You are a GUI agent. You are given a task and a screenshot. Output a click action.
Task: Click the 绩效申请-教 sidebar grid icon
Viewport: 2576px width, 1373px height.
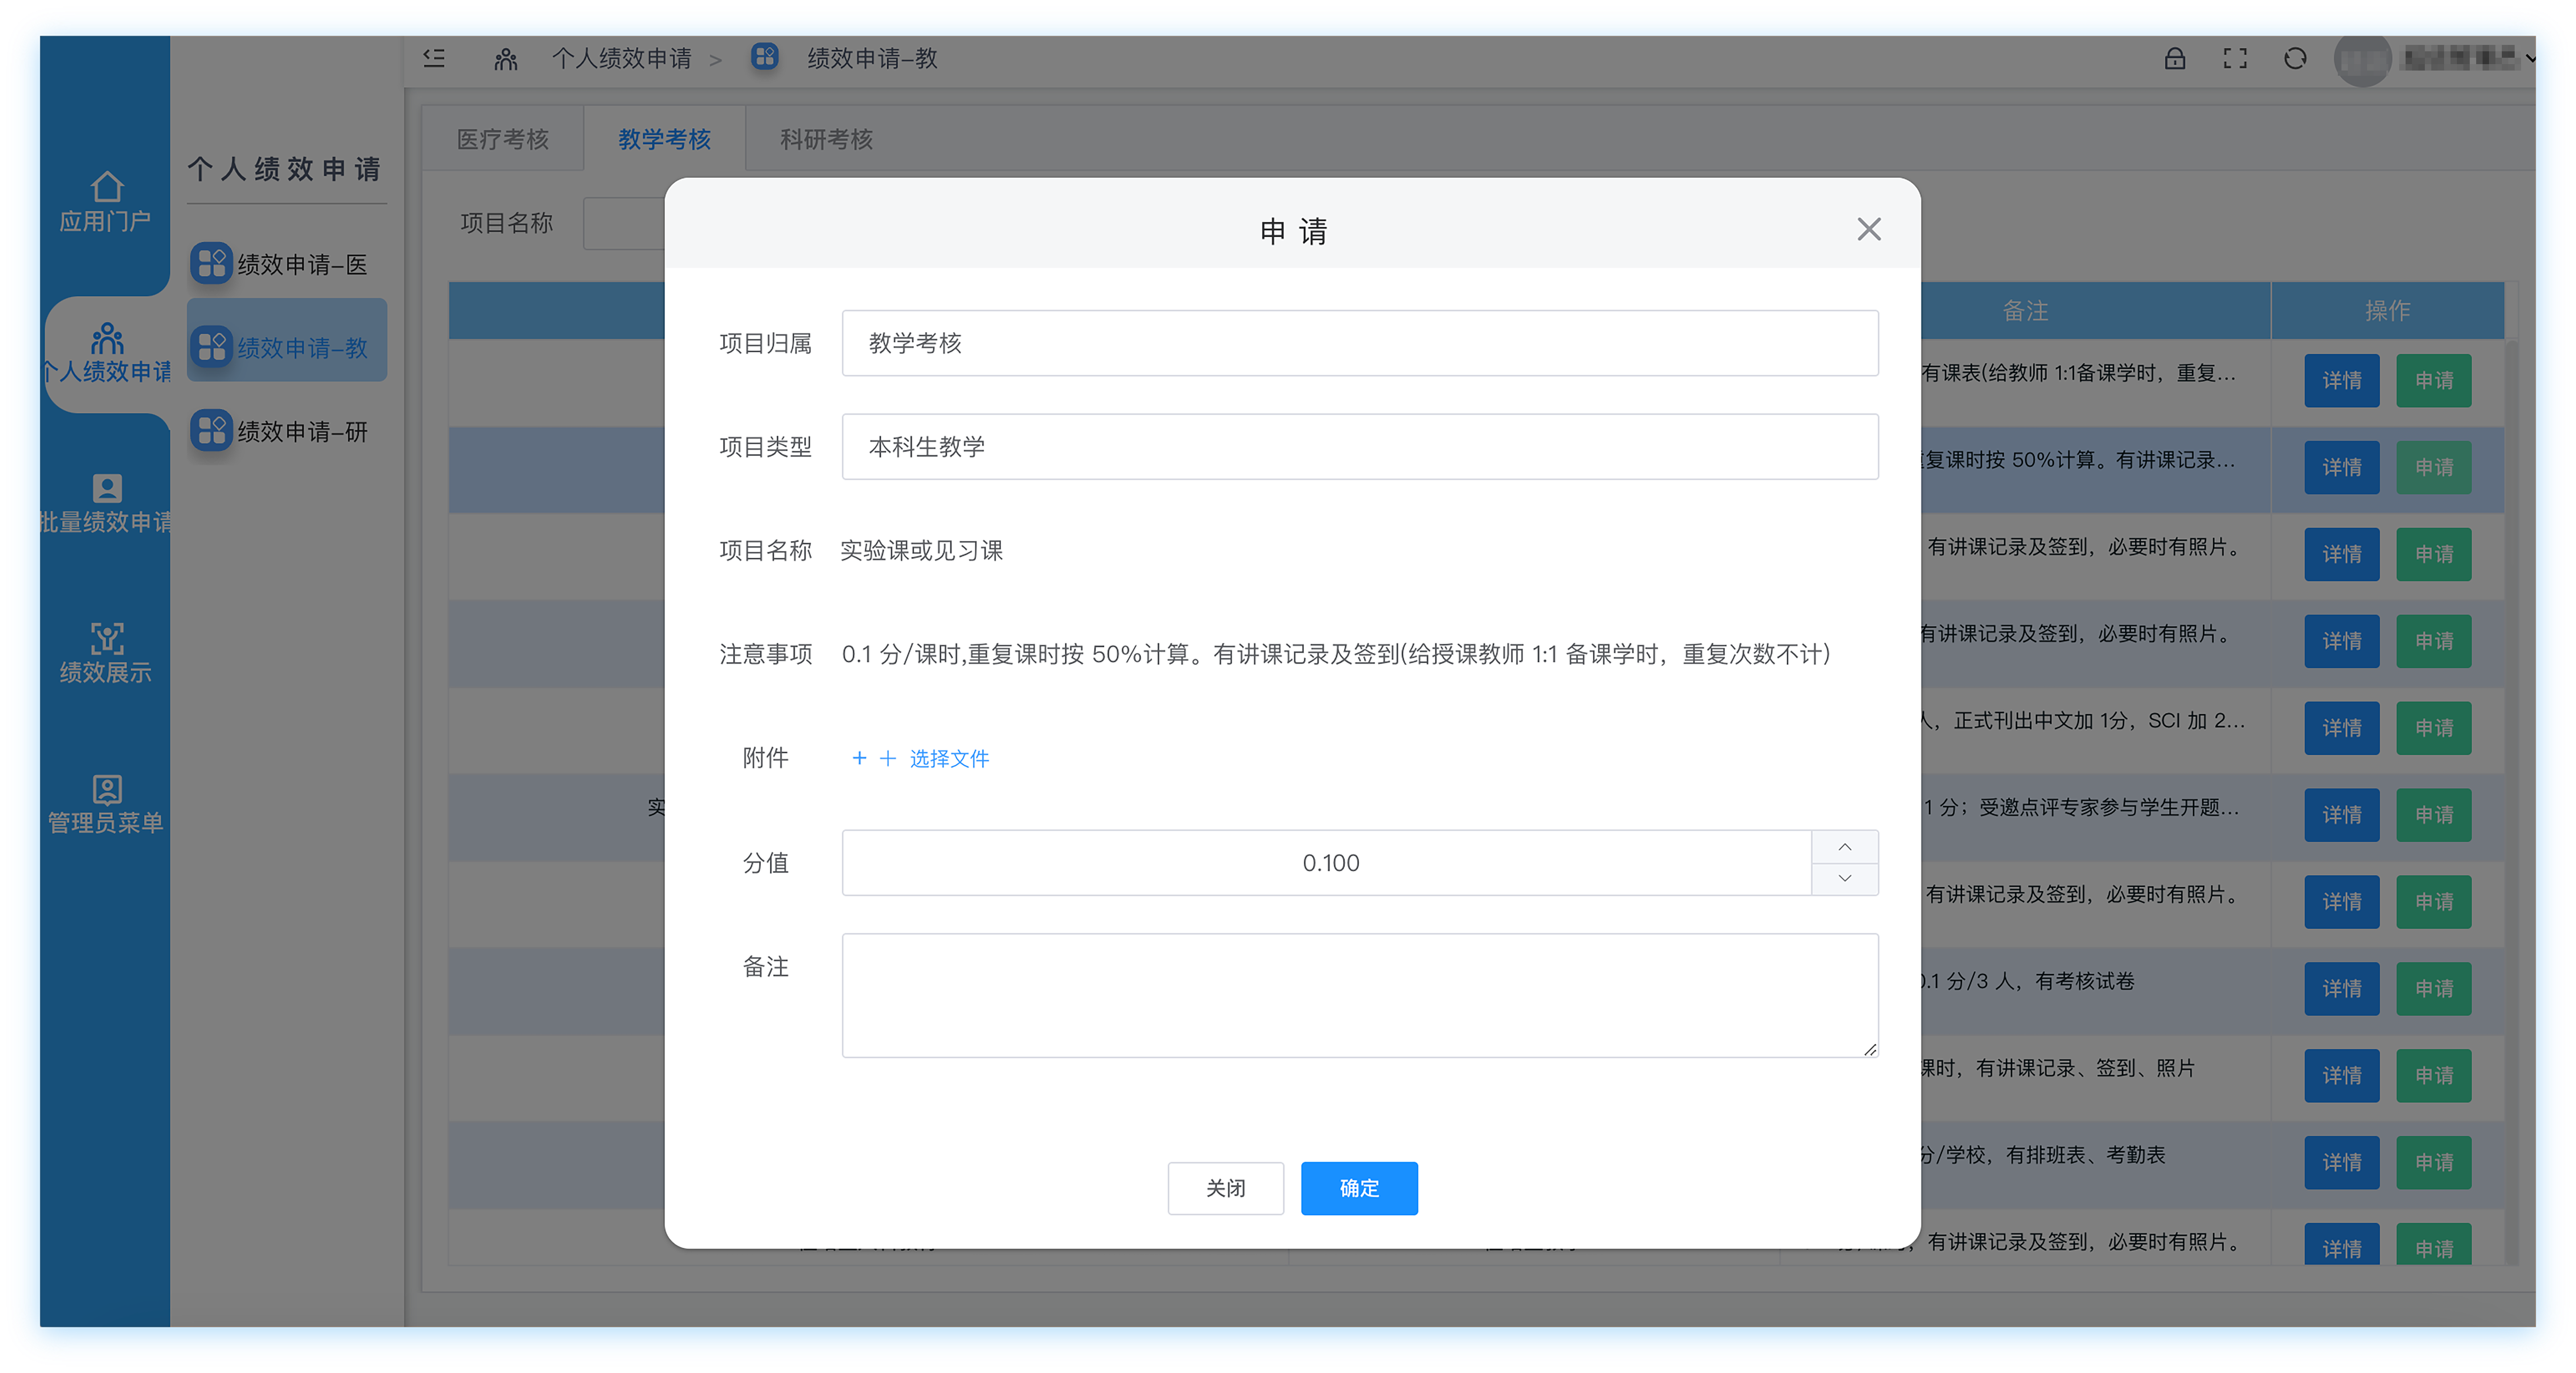pos(211,347)
